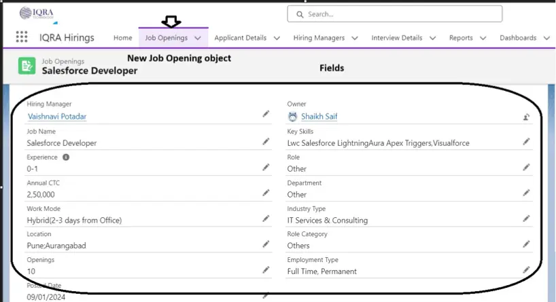Click the Experience info help icon
Image resolution: width=556 pixels, height=302 pixels.
coord(66,157)
